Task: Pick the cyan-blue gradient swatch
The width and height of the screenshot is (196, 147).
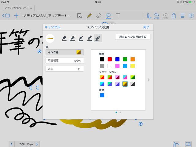Action: pyautogui.click(x=102, y=84)
